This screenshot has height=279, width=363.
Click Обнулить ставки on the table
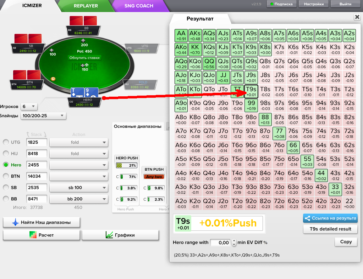coord(84,58)
